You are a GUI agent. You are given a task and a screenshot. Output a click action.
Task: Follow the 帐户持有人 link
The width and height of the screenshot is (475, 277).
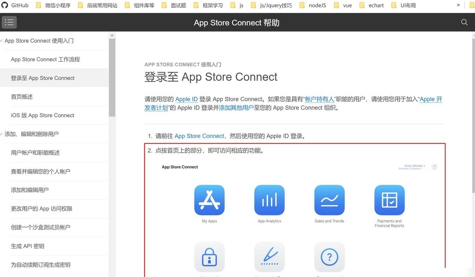coord(320,99)
